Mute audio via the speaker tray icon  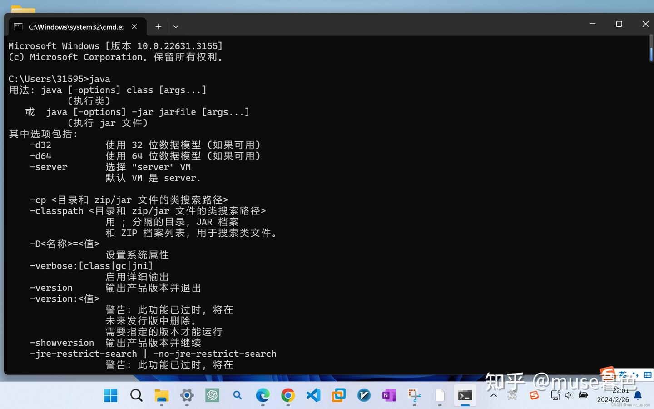click(569, 395)
